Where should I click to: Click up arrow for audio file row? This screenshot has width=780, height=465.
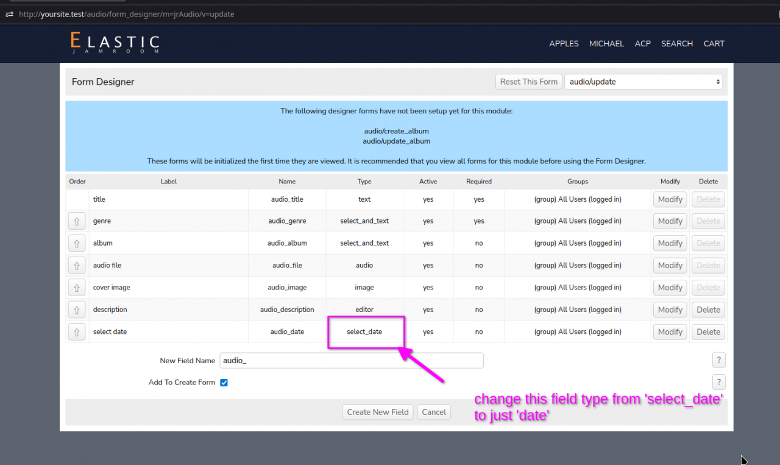(77, 266)
